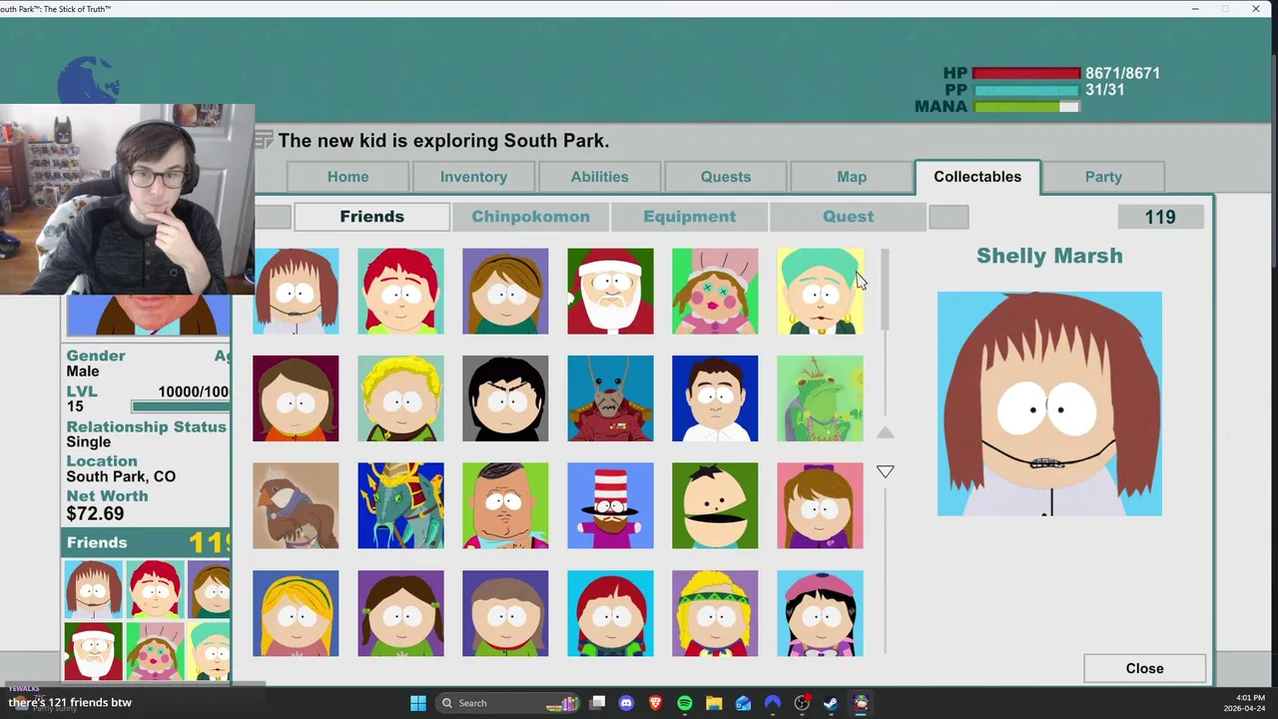
Task: Select the teal-haired lady portrait on yellow background
Action: (820, 291)
